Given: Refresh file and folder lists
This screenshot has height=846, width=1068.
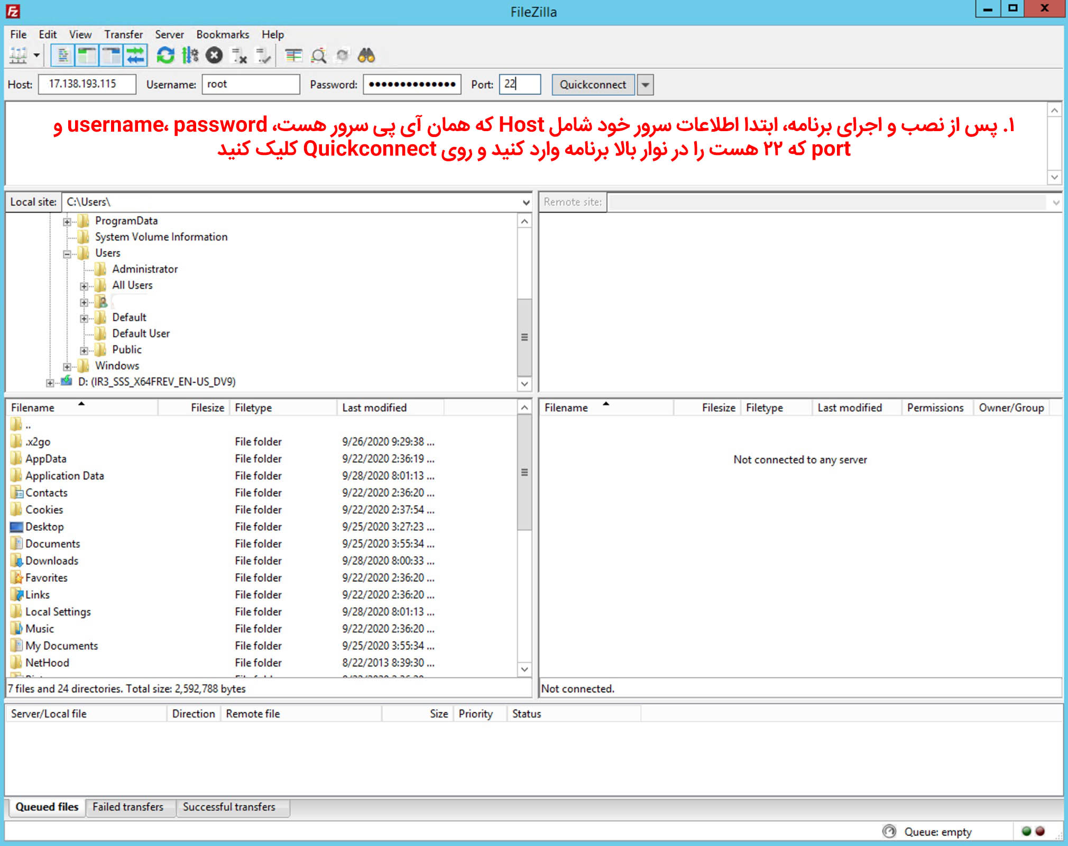Looking at the screenshot, I should 165,55.
